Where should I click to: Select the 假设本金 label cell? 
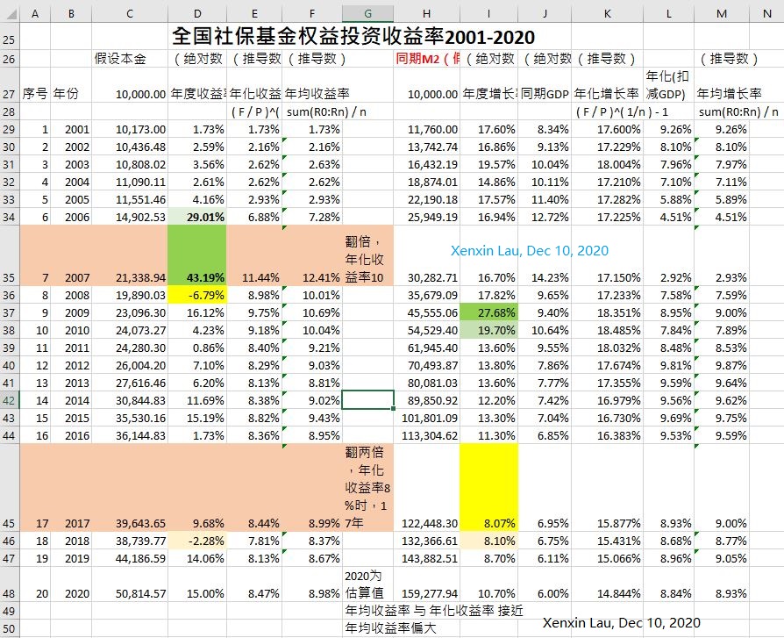point(122,59)
